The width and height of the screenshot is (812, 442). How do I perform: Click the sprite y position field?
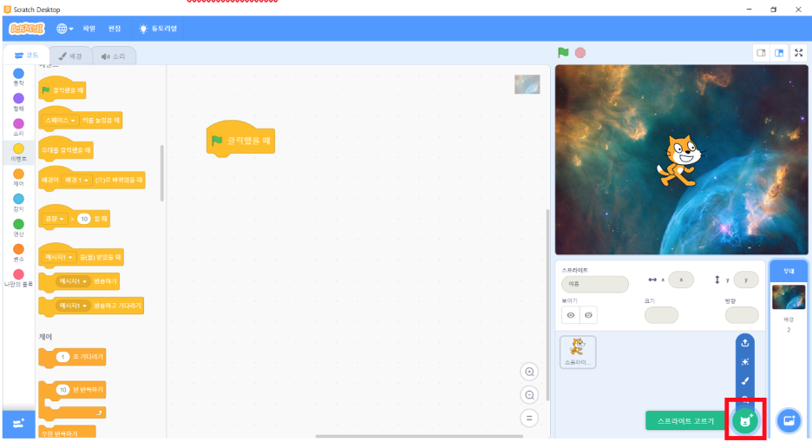(x=746, y=280)
